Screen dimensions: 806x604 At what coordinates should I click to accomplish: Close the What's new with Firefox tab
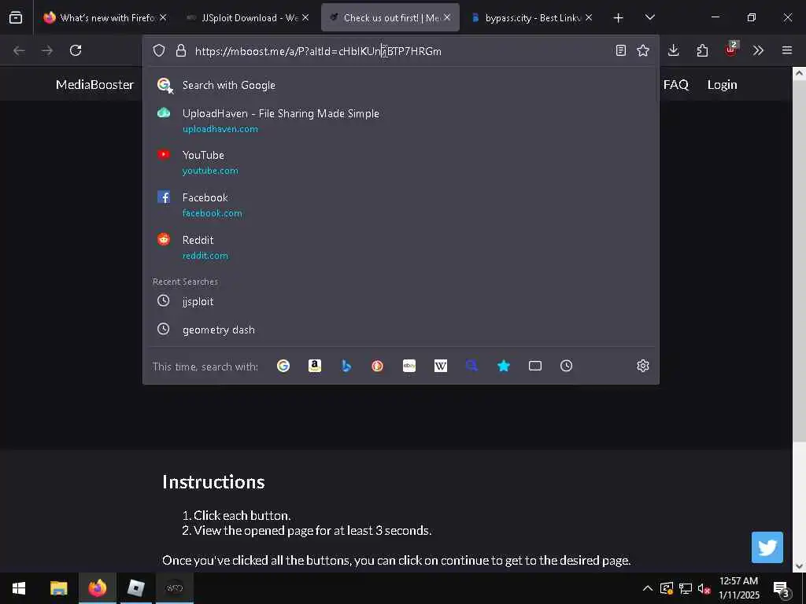[163, 17]
